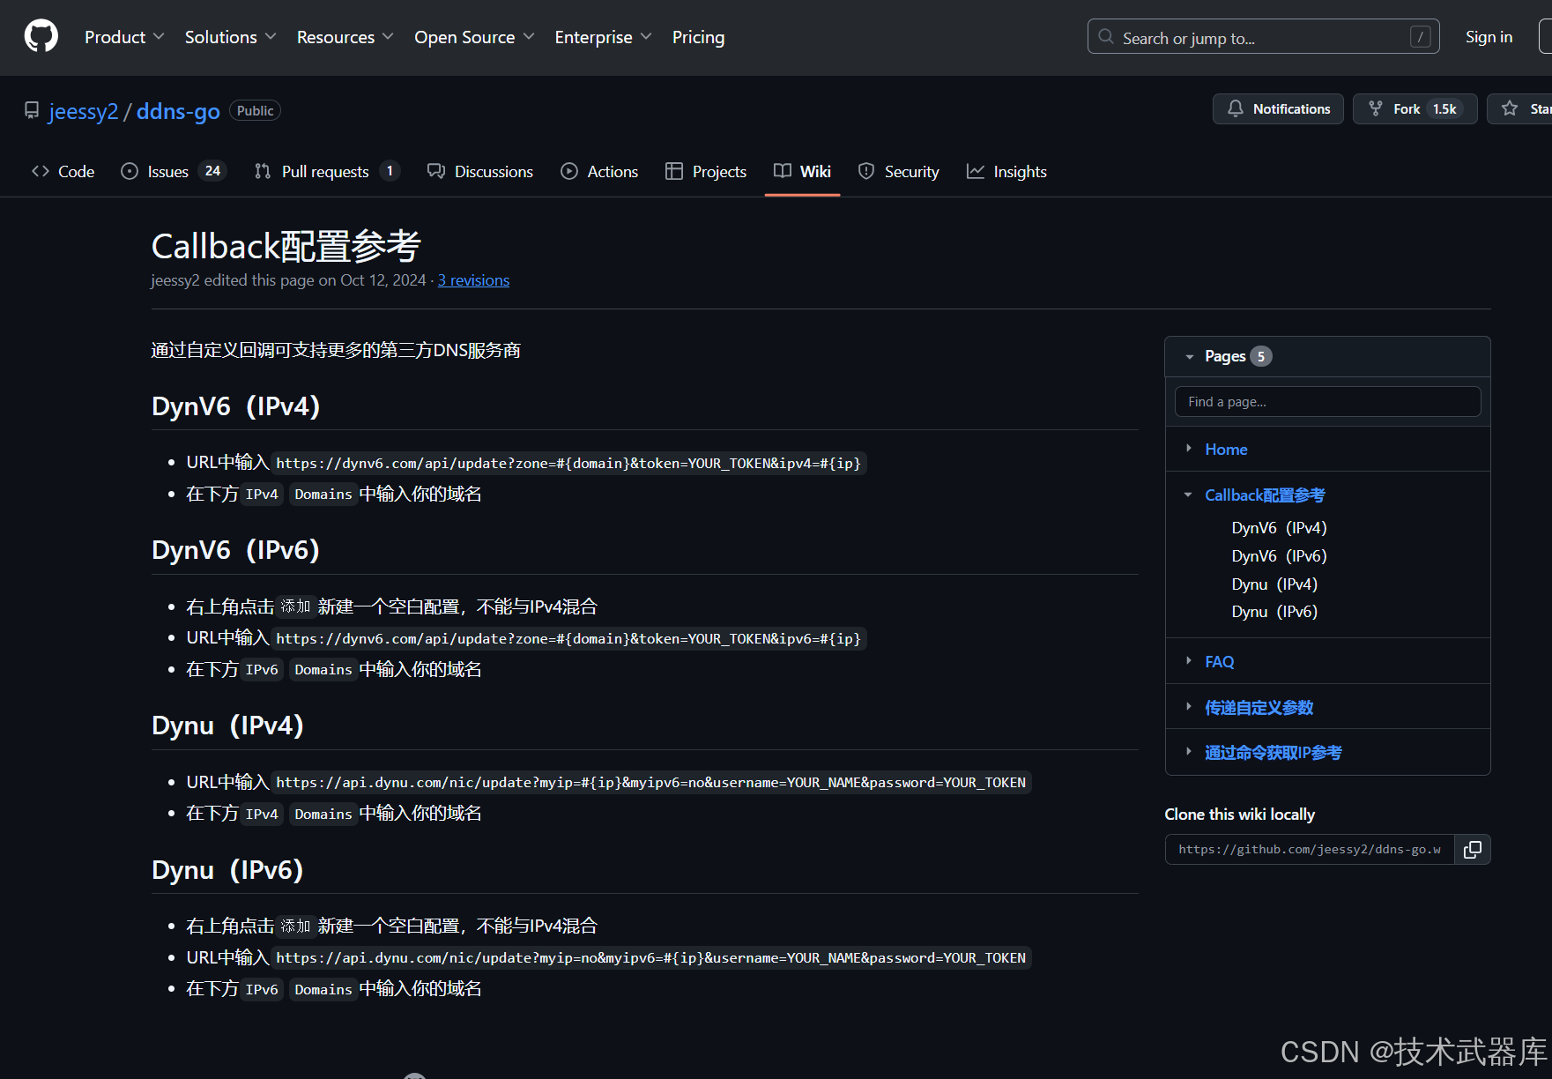Open the 通过命令获取IP参考 wiki page
The image size is (1552, 1079).
pyautogui.click(x=1273, y=752)
